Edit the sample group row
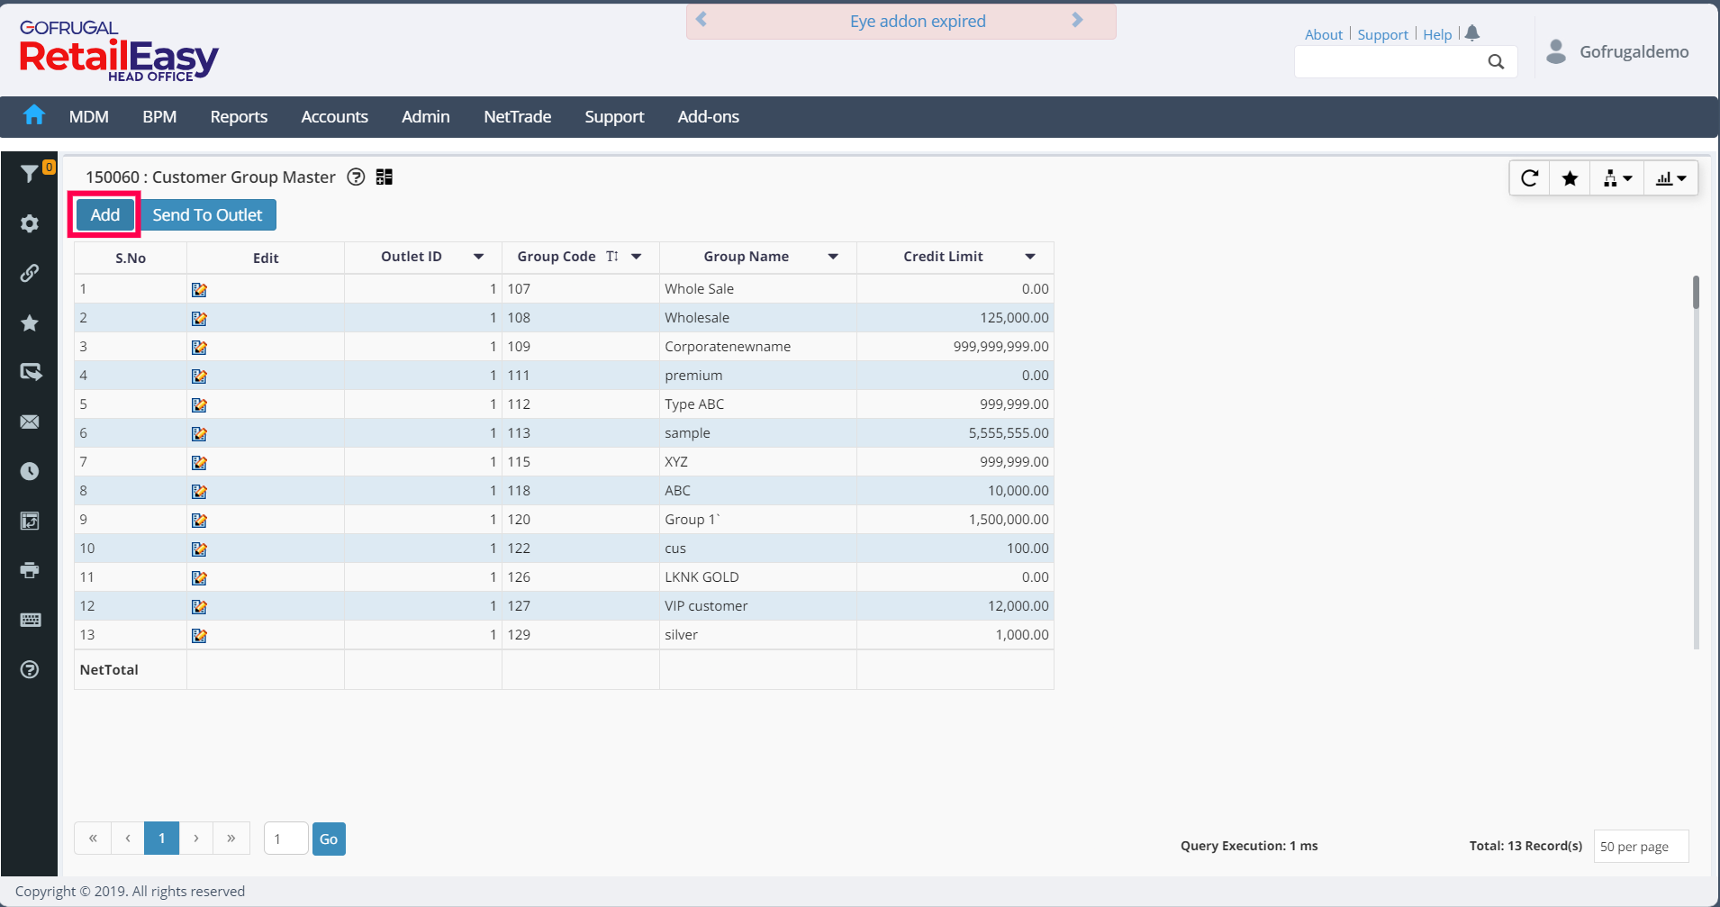1720x907 pixels. point(199,433)
